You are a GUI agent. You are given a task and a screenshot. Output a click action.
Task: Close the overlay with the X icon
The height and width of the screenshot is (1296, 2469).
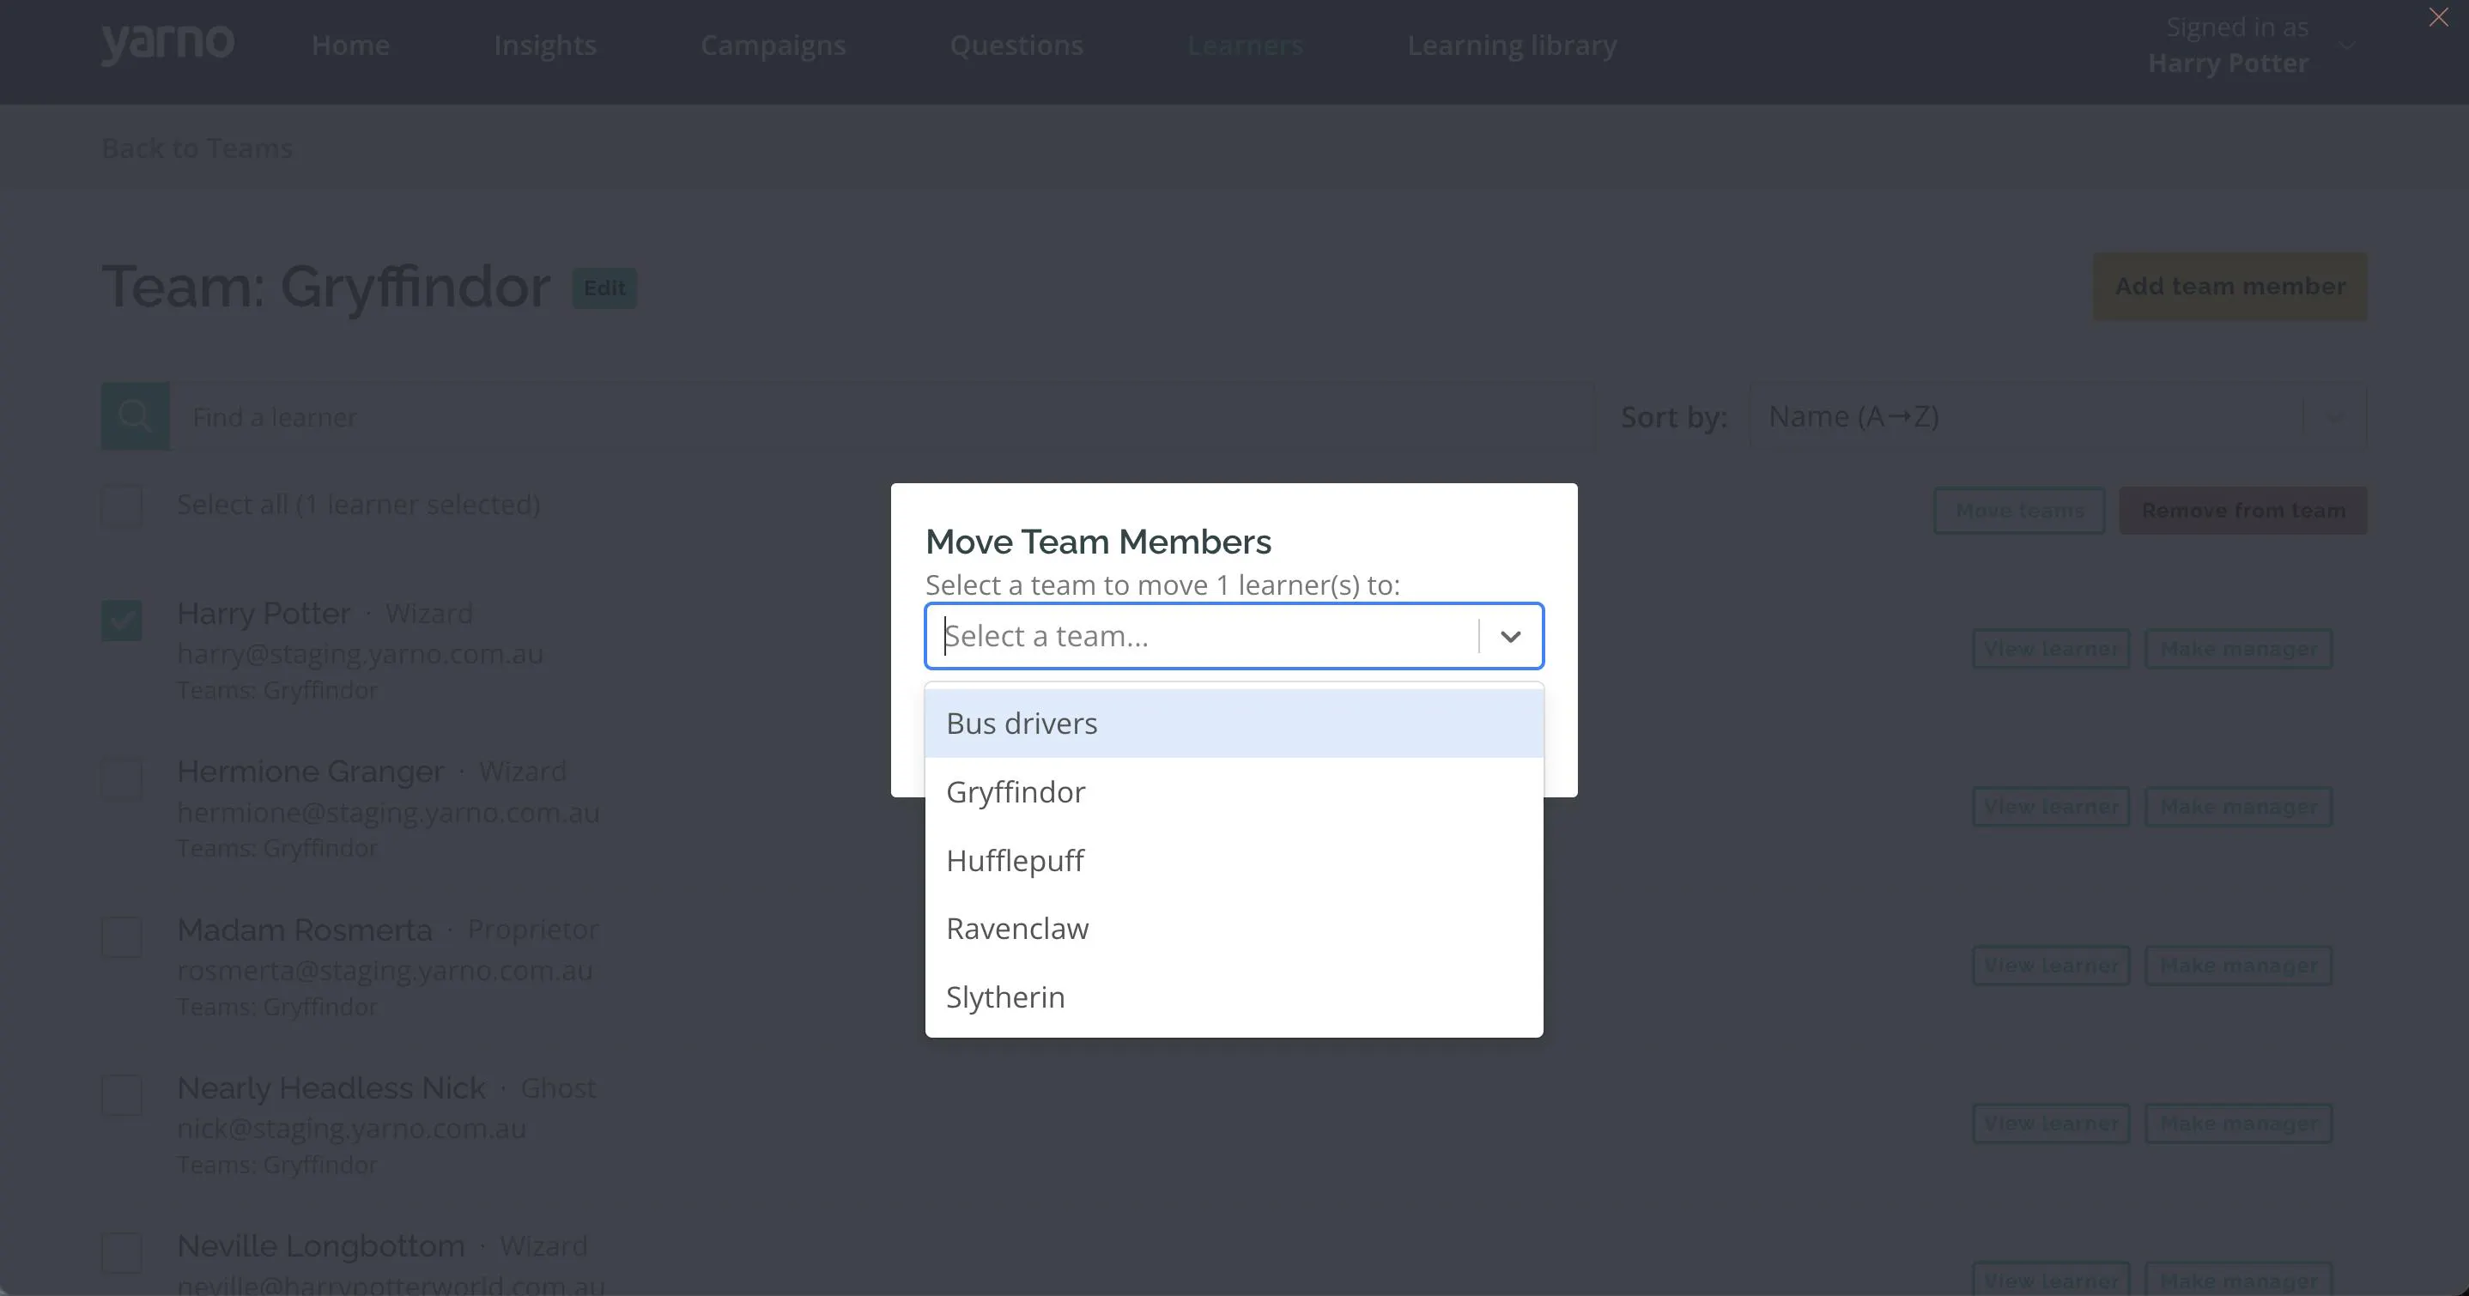click(2438, 17)
